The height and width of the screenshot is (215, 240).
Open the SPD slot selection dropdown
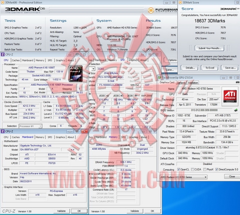[x=93, y=69]
